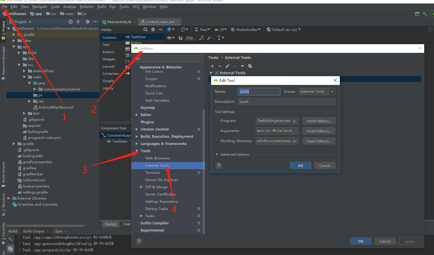The height and width of the screenshot is (255, 434).
Task: Expand the Editor settings category
Action: click(137, 115)
